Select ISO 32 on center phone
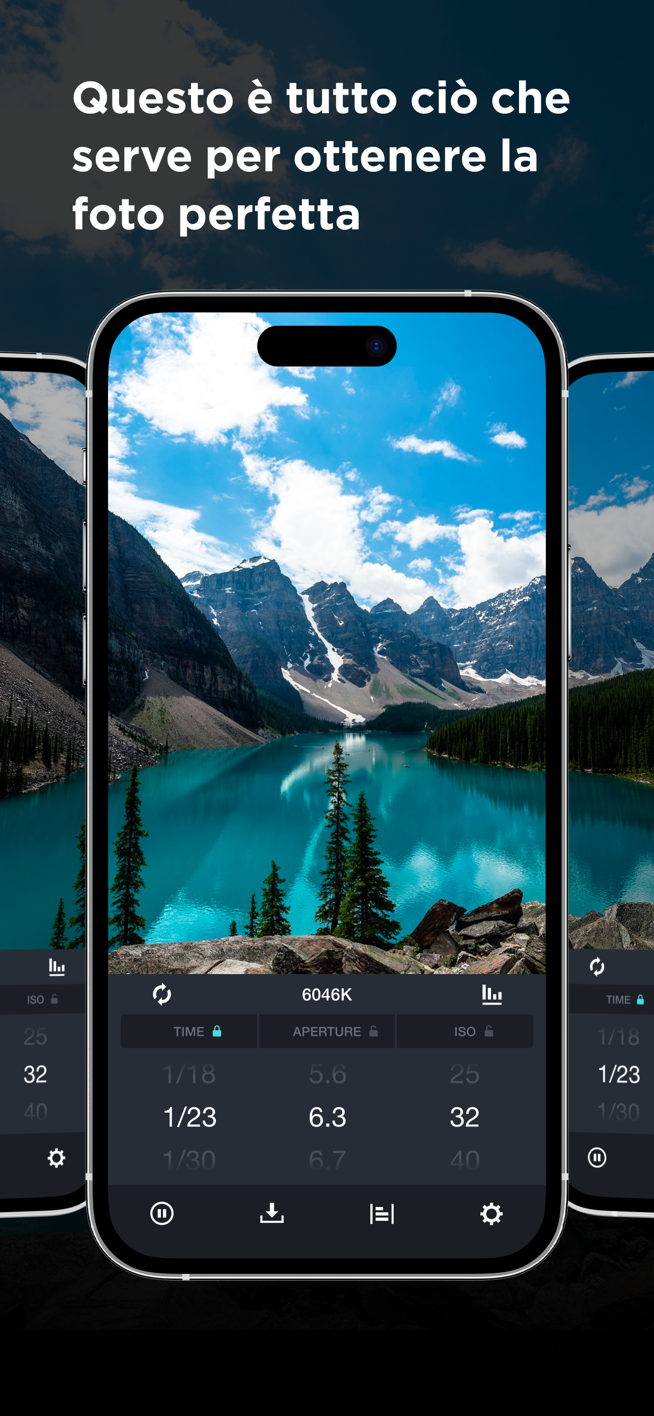Screen dimensions: 654x1416 pyautogui.click(x=465, y=1117)
